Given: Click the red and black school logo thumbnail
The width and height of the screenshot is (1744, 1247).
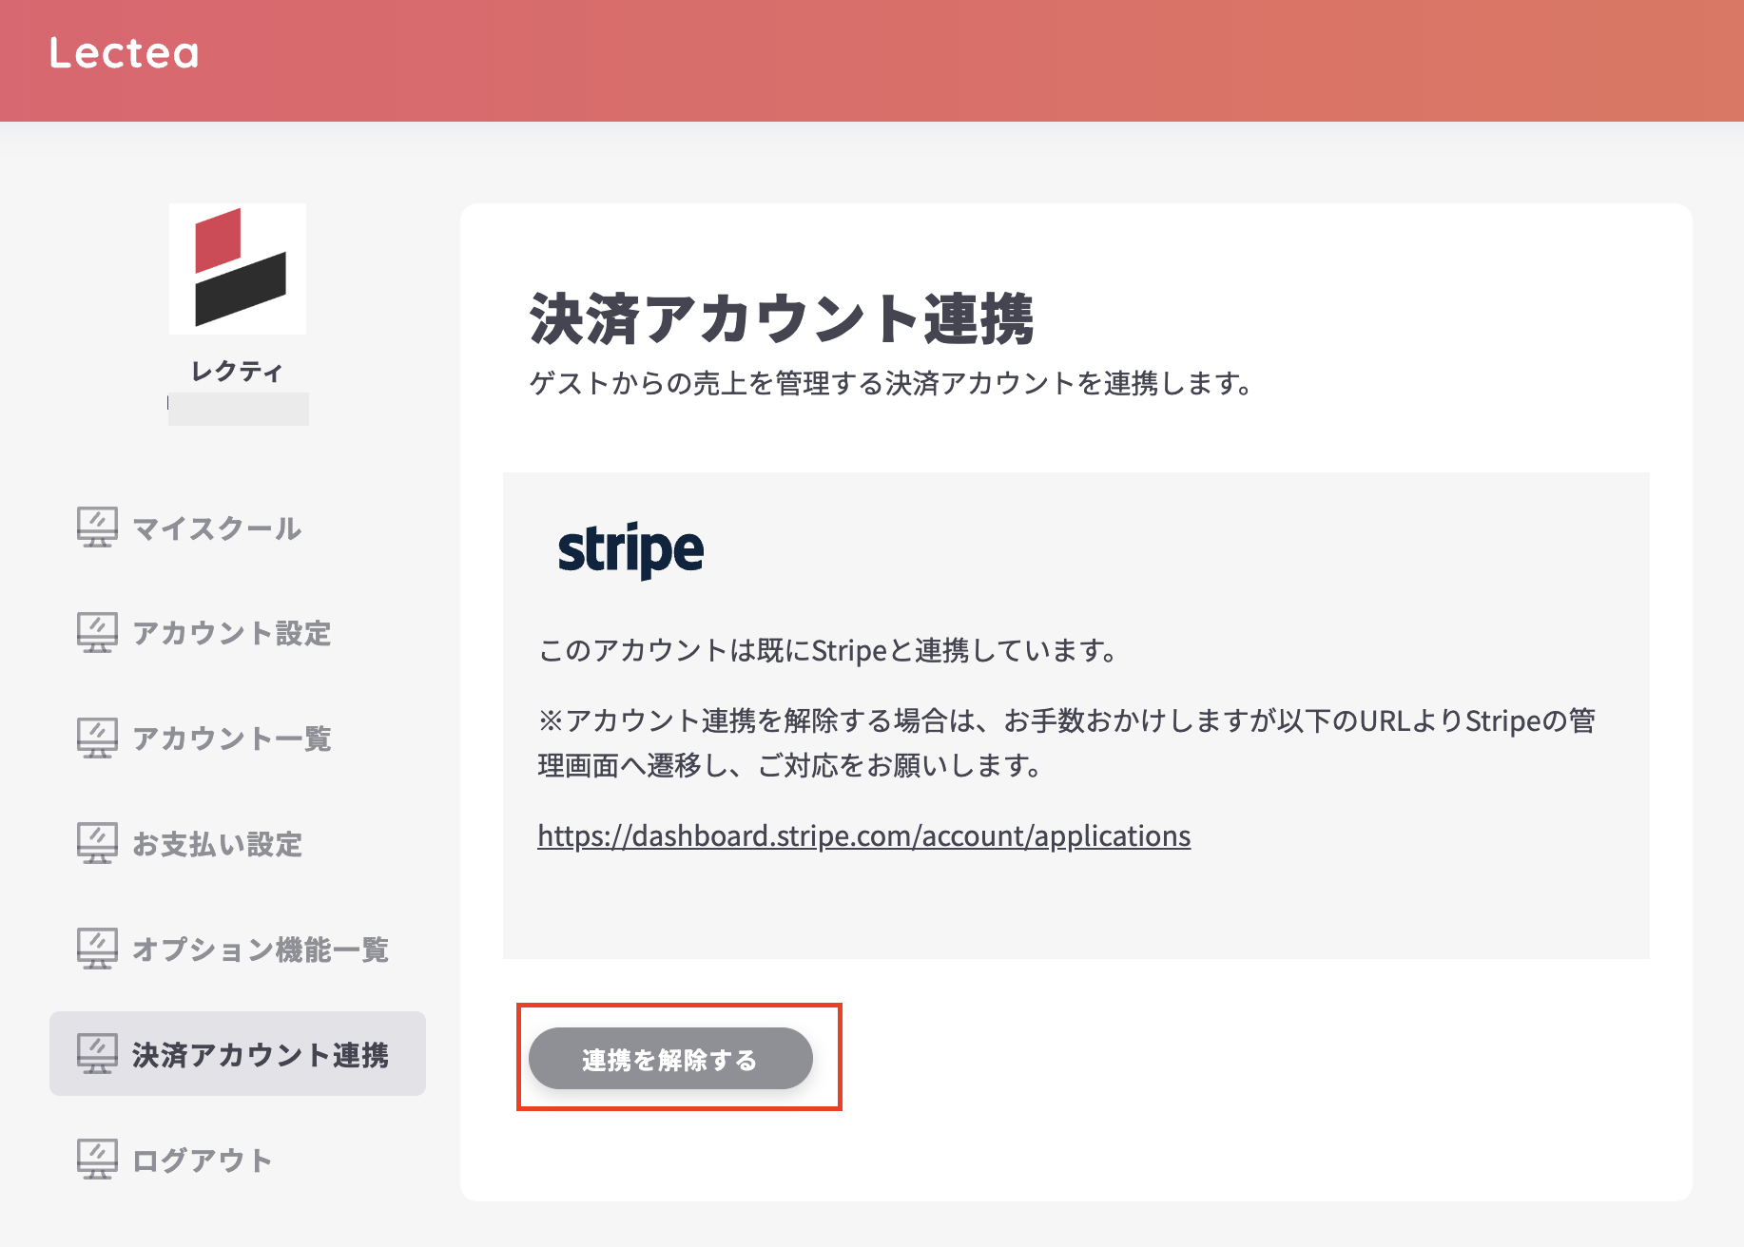Looking at the screenshot, I should click(x=238, y=269).
